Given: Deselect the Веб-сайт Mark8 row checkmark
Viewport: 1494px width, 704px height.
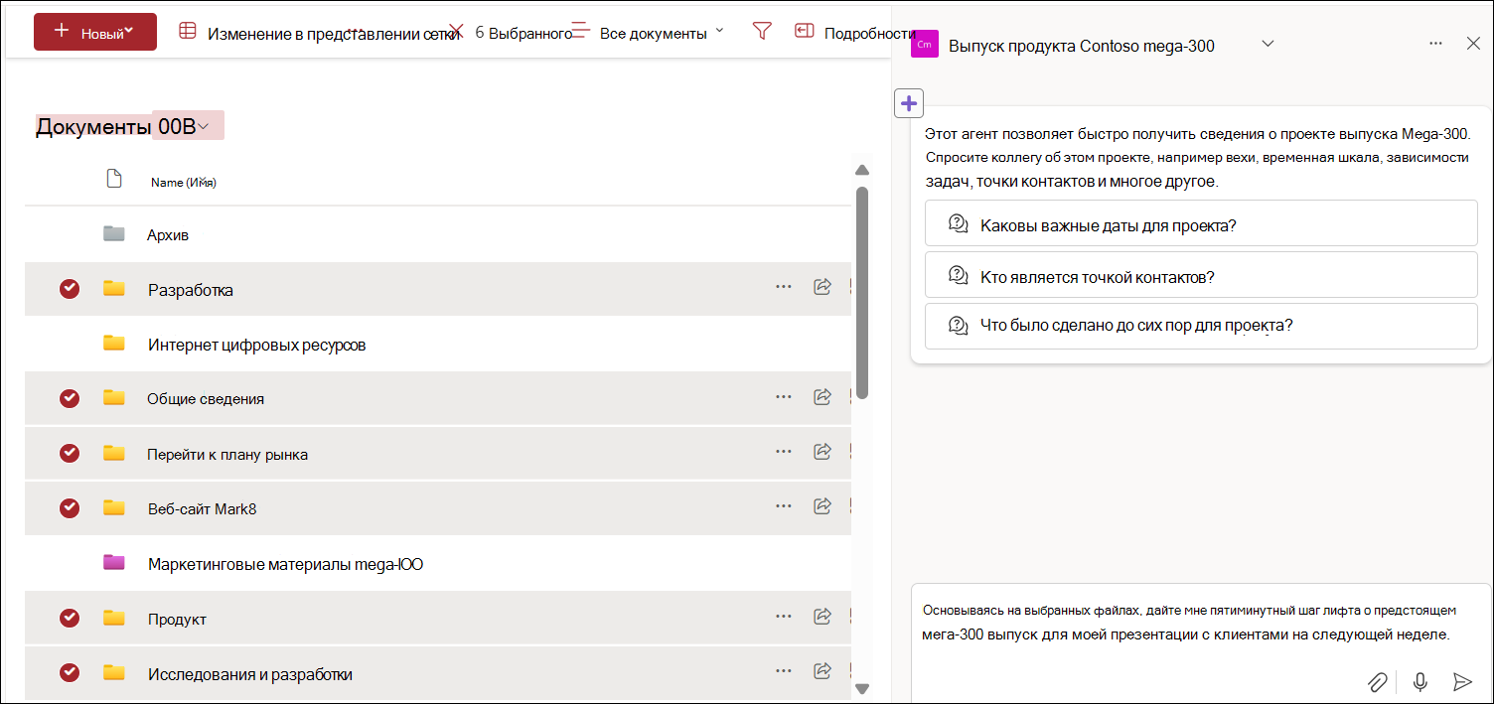Looking at the screenshot, I should coord(70,508).
